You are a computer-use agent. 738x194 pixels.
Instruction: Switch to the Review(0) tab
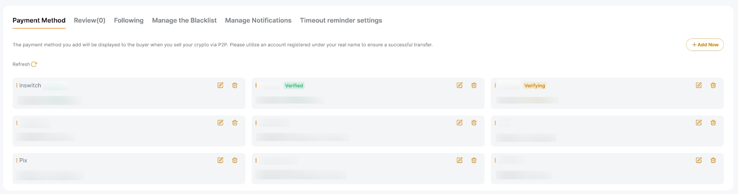click(x=89, y=21)
